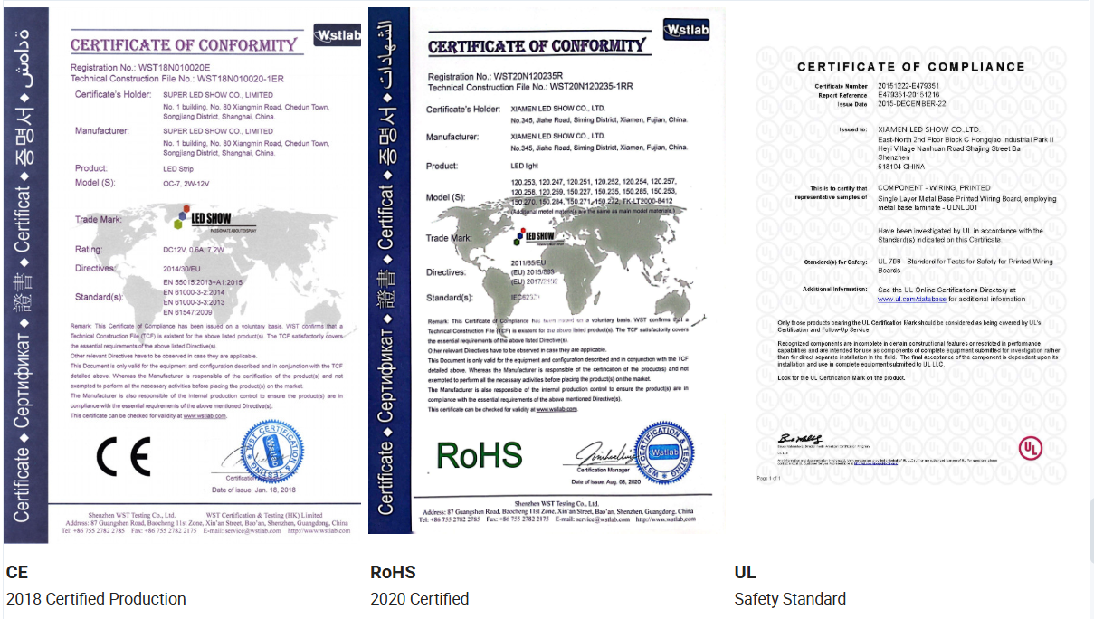The height and width of the screenshot is (619, 1094).
Task: Click the "Safety Standard" caption
Action: pos(790,599)
